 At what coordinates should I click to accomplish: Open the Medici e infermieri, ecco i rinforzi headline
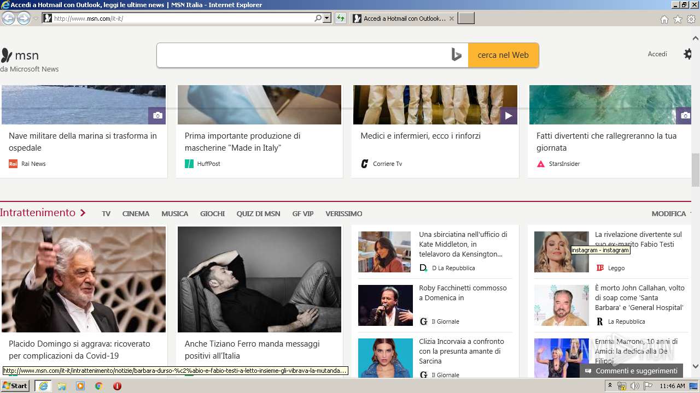coord(421,136)
